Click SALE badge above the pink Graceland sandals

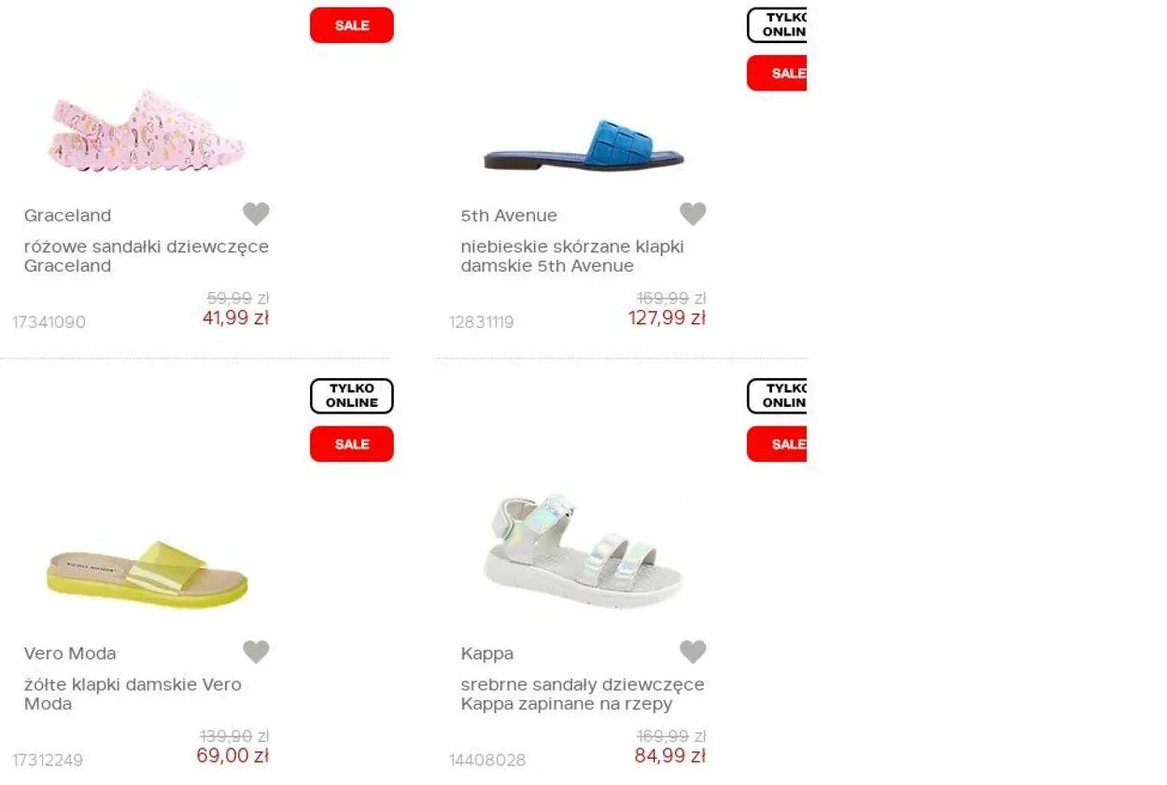(352, 25)
